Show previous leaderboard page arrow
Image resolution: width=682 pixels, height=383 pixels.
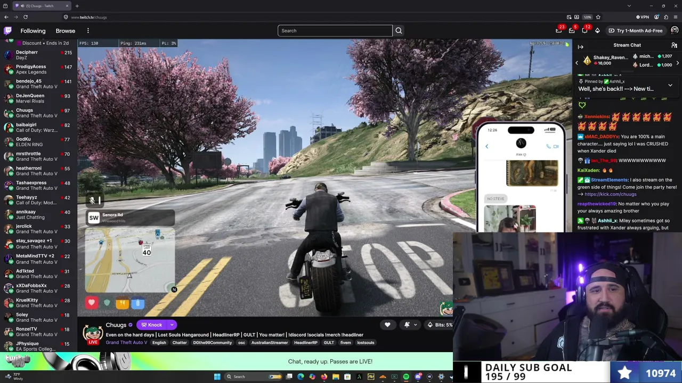click(x=577, y=63)
